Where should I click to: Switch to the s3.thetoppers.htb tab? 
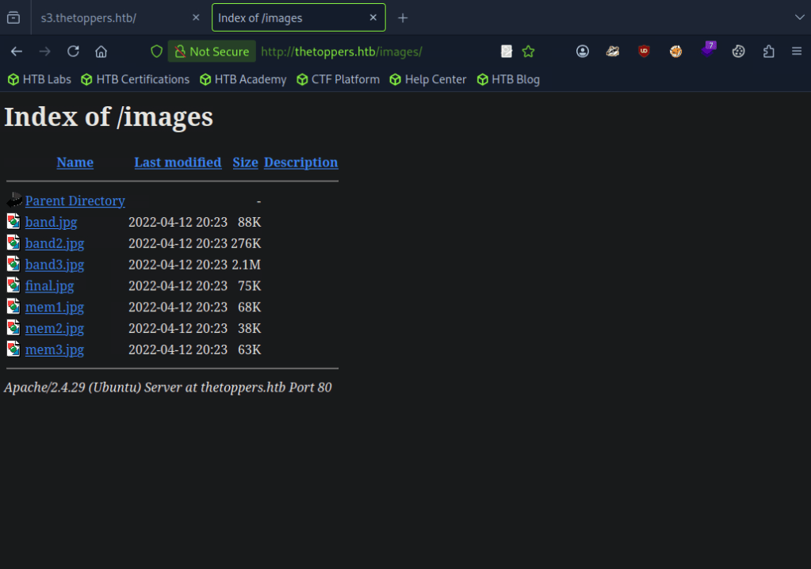(x=111, y=17)
